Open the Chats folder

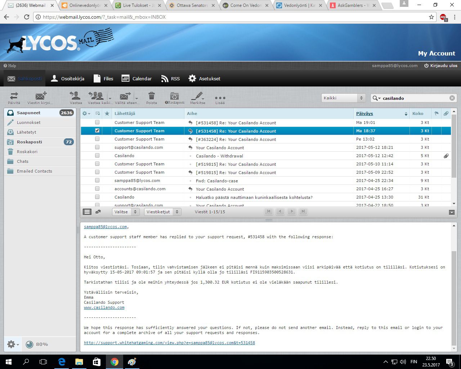[40, 161]
